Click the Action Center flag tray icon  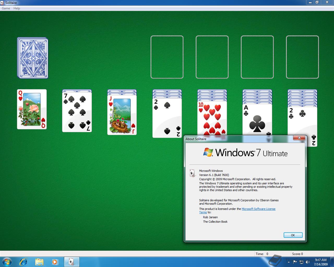click(295, 262)
